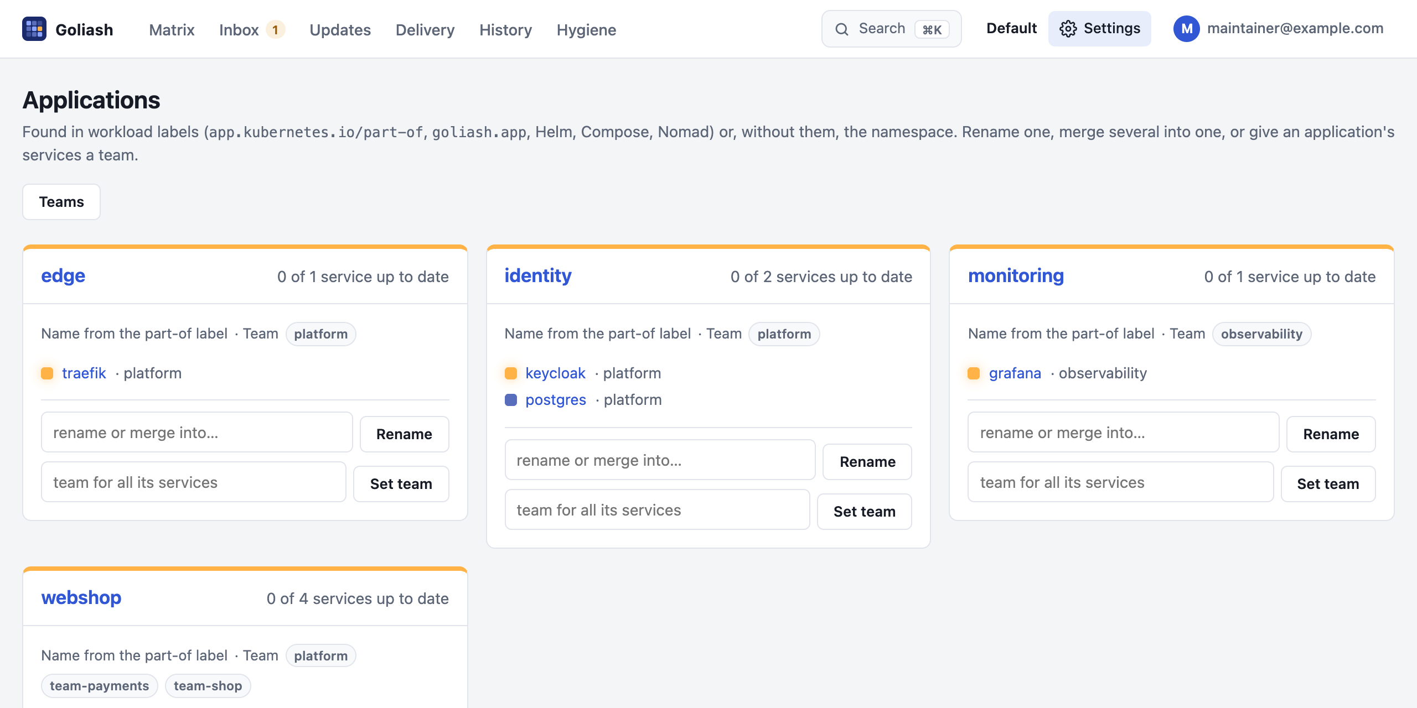Click the team-shop chip in webshop

pyautogui.click(x=208, y=686)
